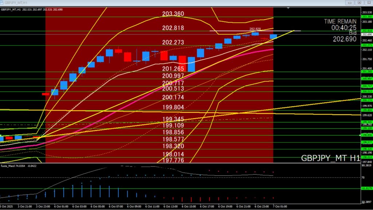Select the 61.8179 indicator level tag

pyautogui.click(x=366, y=188)
